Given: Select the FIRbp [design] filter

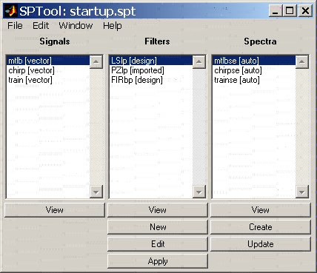Looking at the screenshot, I should (151, 80).
